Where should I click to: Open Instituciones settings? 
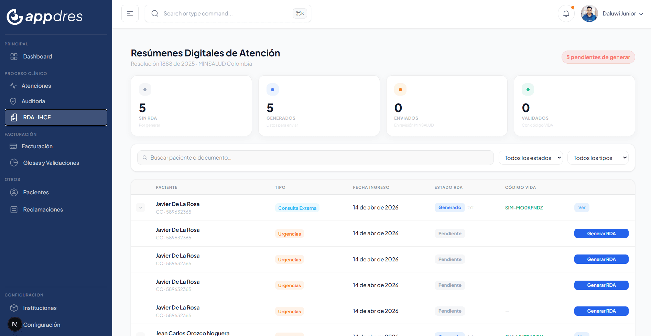(56, 308)
